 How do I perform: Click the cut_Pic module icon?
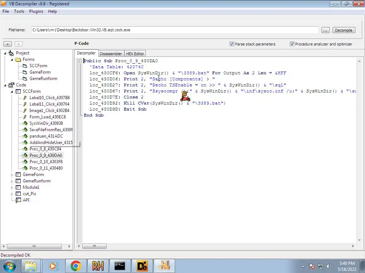click(x=18, y=194)
